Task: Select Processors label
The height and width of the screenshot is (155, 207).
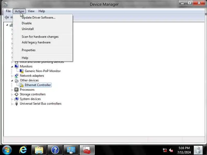Action: click(x=27, y=90)
